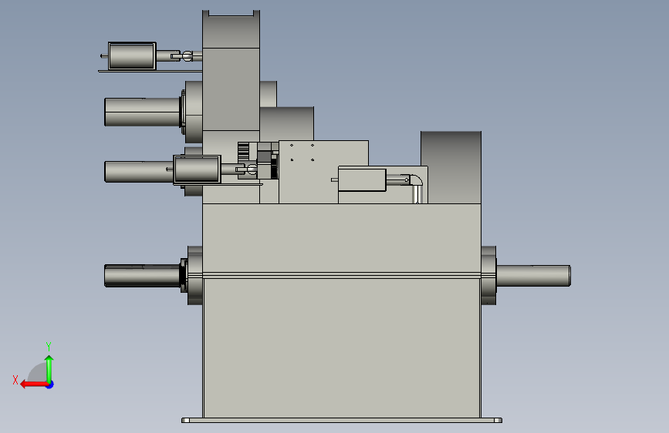Select the tall dark block at top right
The image size is (669, 433).
tap(451, 167)
